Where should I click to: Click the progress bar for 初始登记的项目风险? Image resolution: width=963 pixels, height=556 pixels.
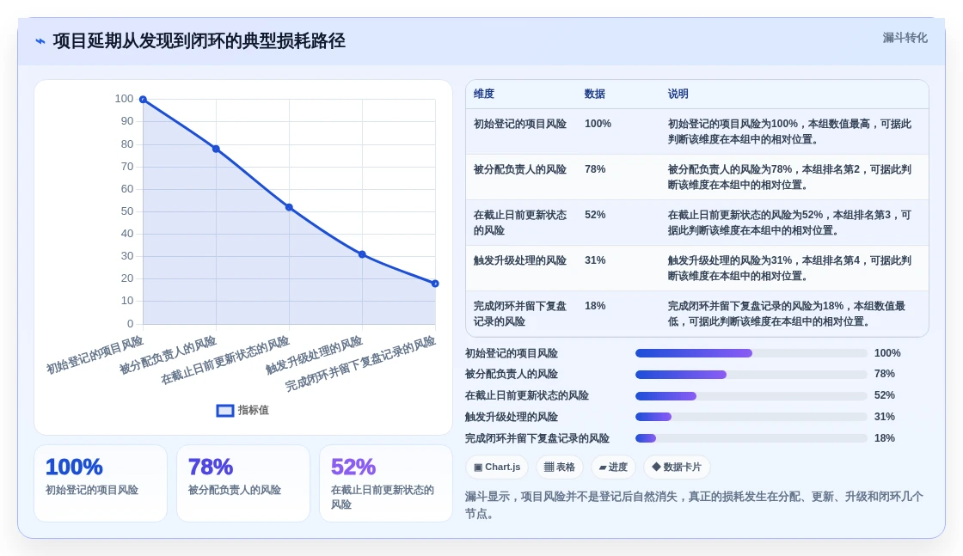tap(751, 353)
